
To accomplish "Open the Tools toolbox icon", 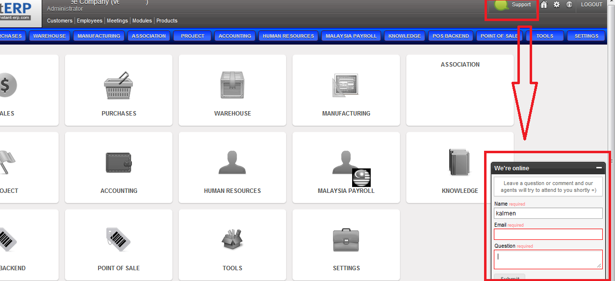I will 232,240.
